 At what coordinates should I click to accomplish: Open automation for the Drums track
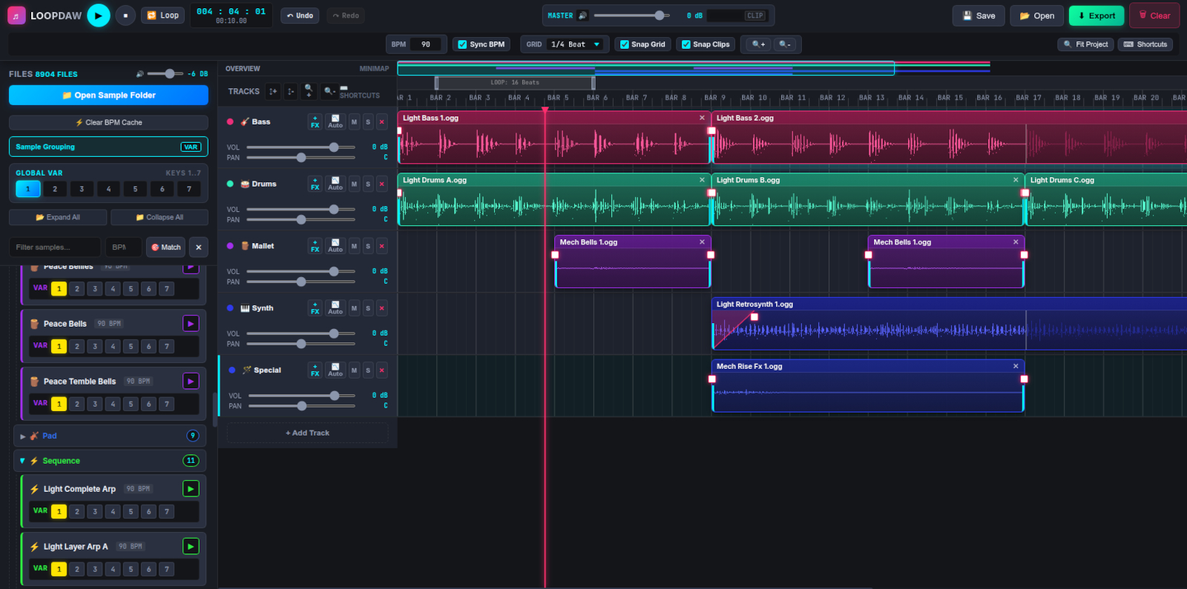(x=335, y=184)
